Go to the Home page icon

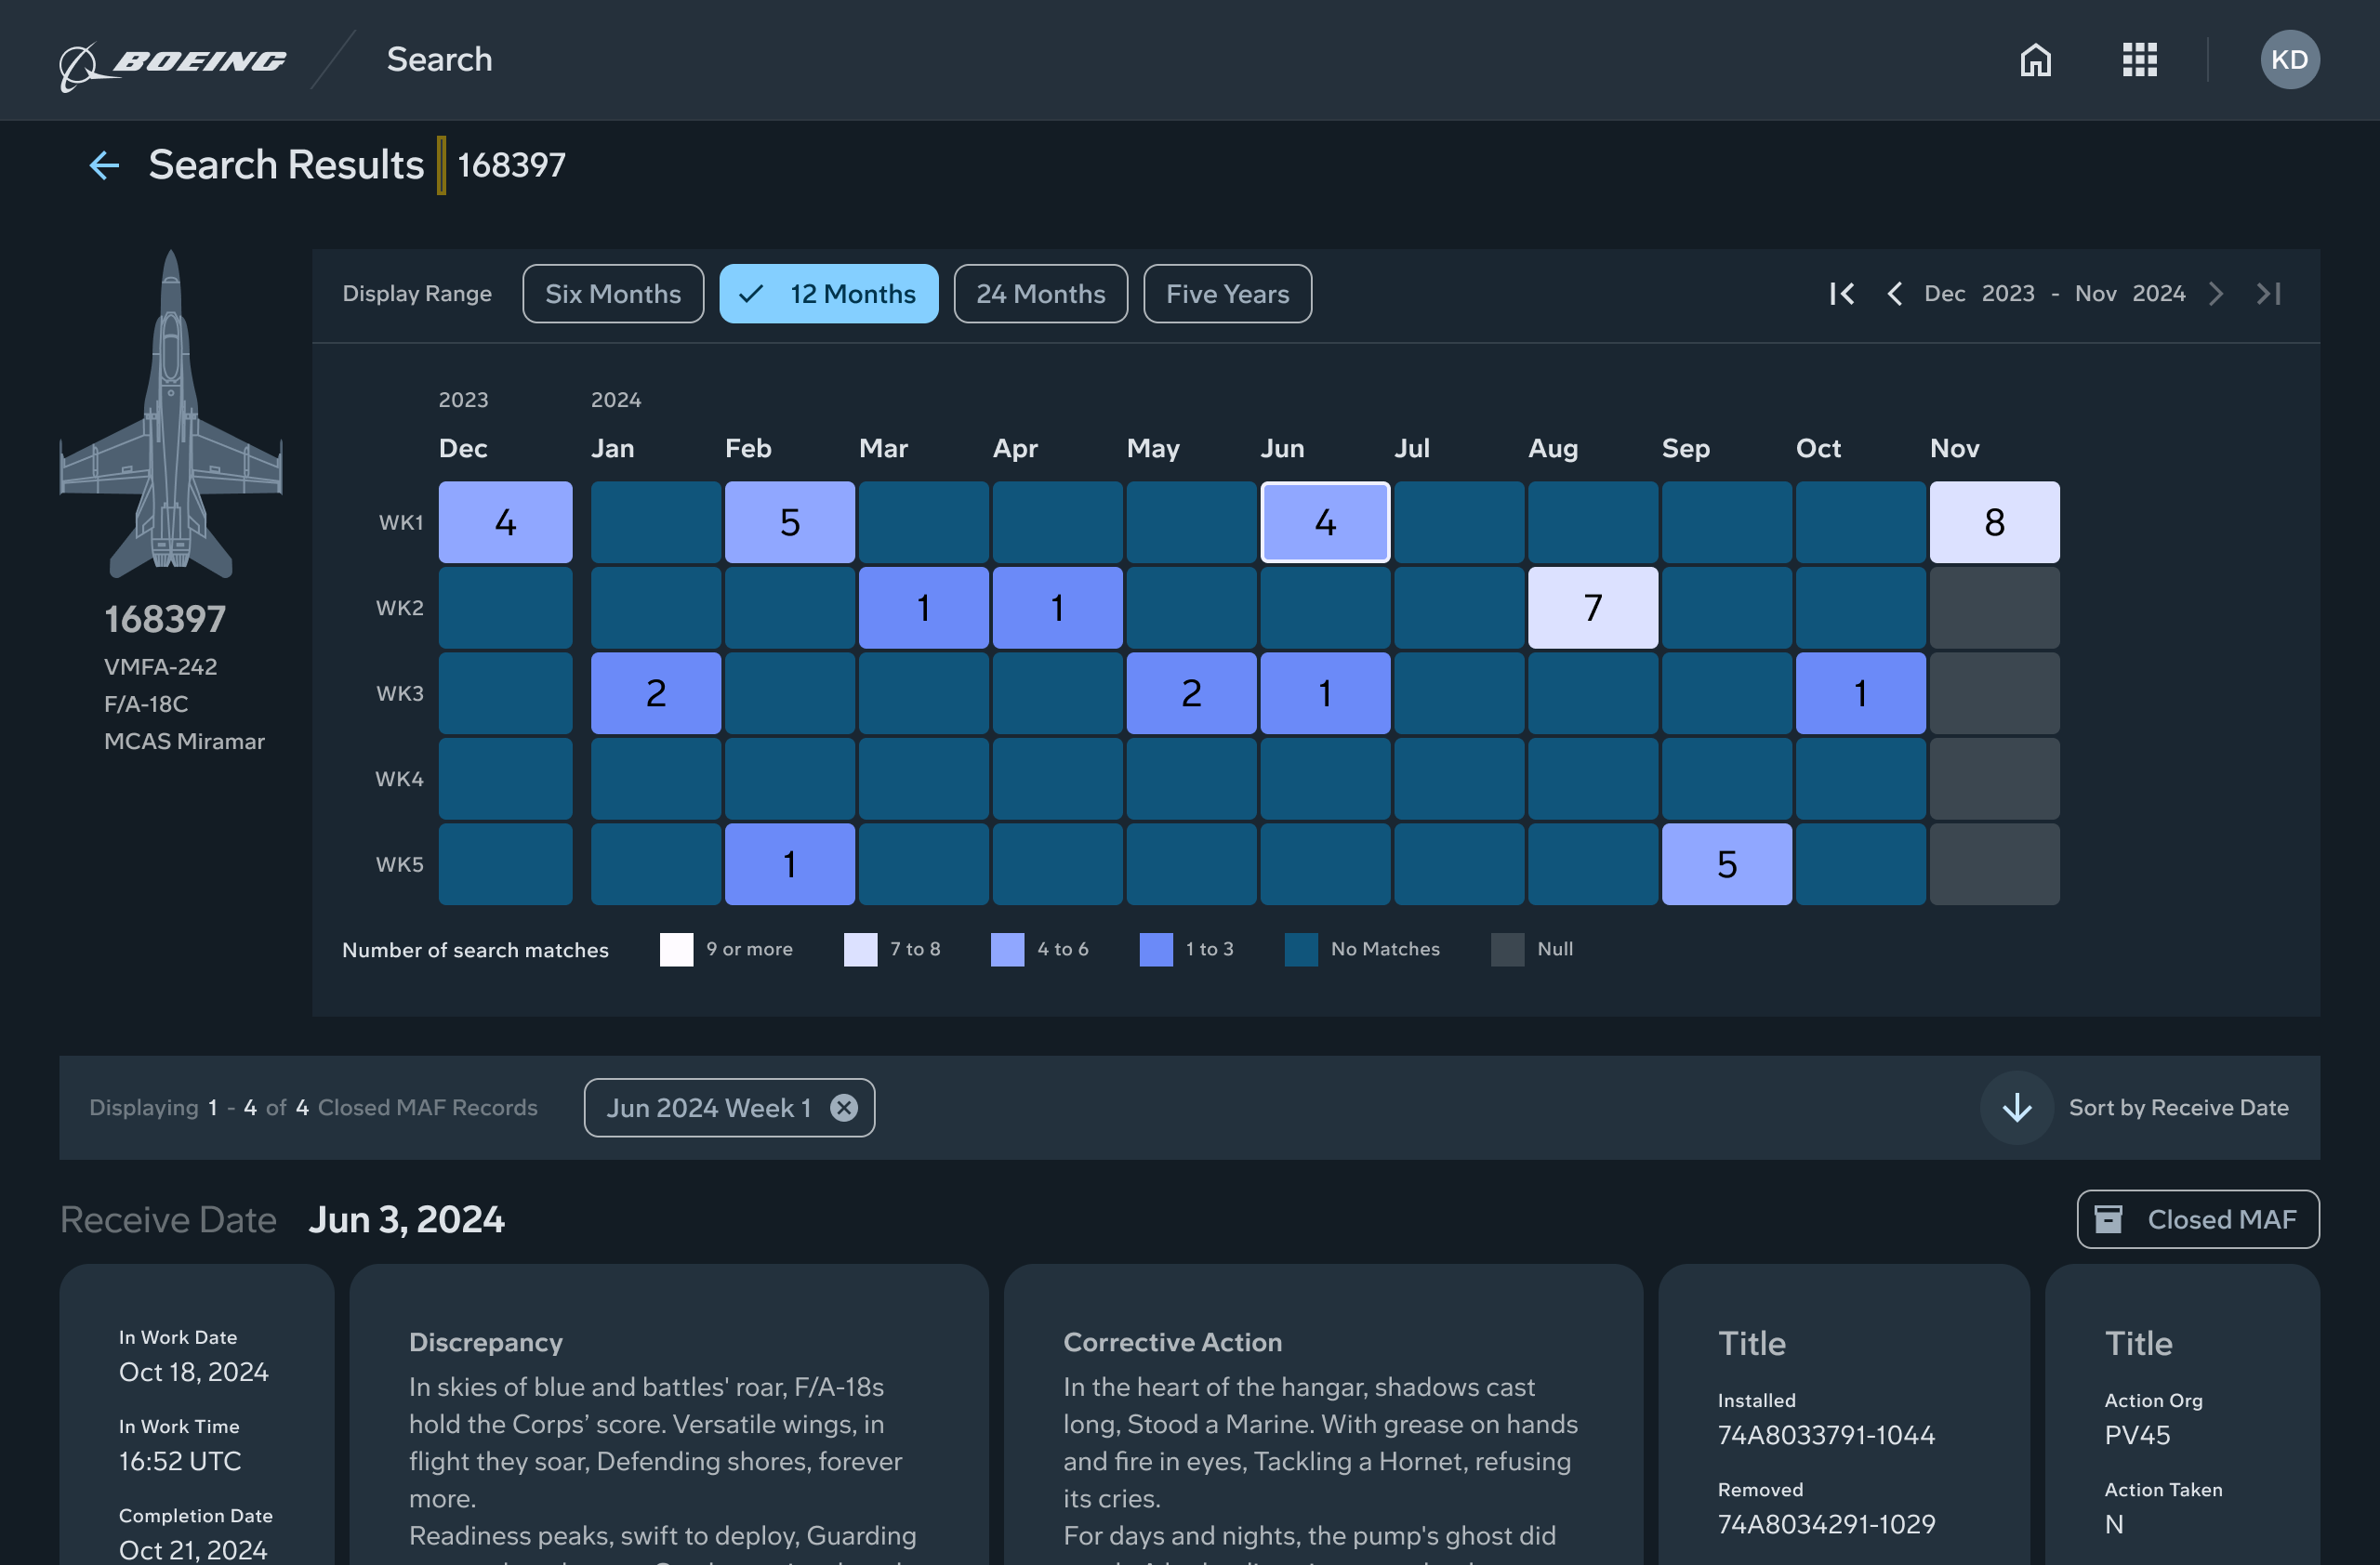2036,60
